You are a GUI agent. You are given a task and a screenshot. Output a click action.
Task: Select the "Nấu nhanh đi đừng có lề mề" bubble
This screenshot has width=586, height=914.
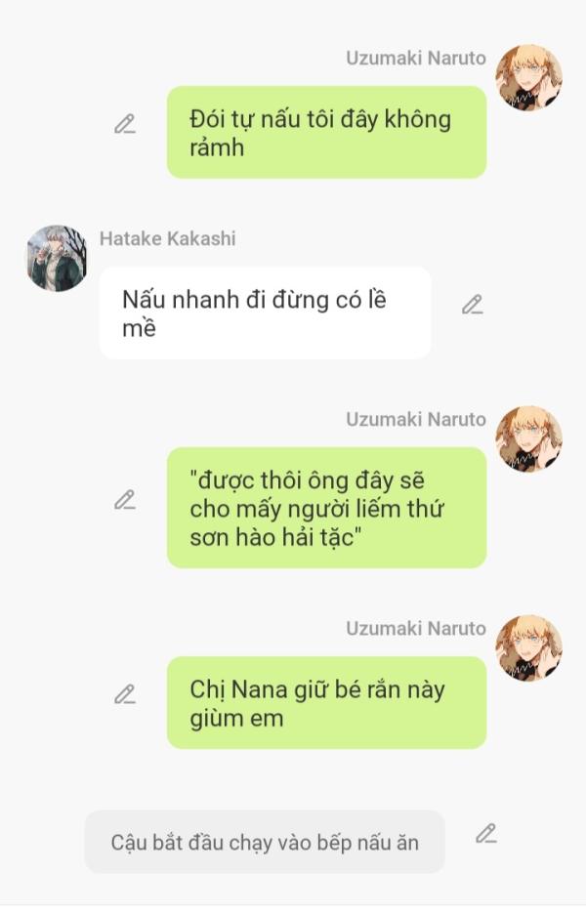tap(266, 313)
